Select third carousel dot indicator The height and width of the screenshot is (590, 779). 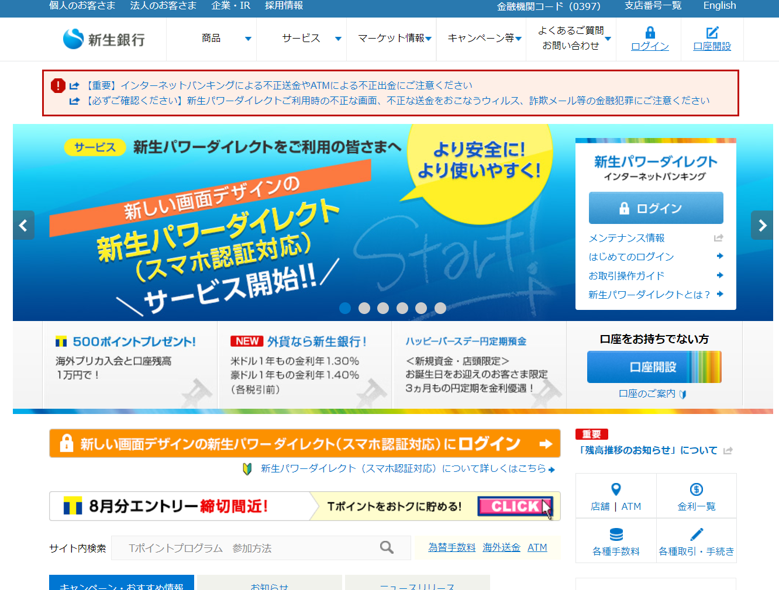pyautogui.click(x=383, y=308)
